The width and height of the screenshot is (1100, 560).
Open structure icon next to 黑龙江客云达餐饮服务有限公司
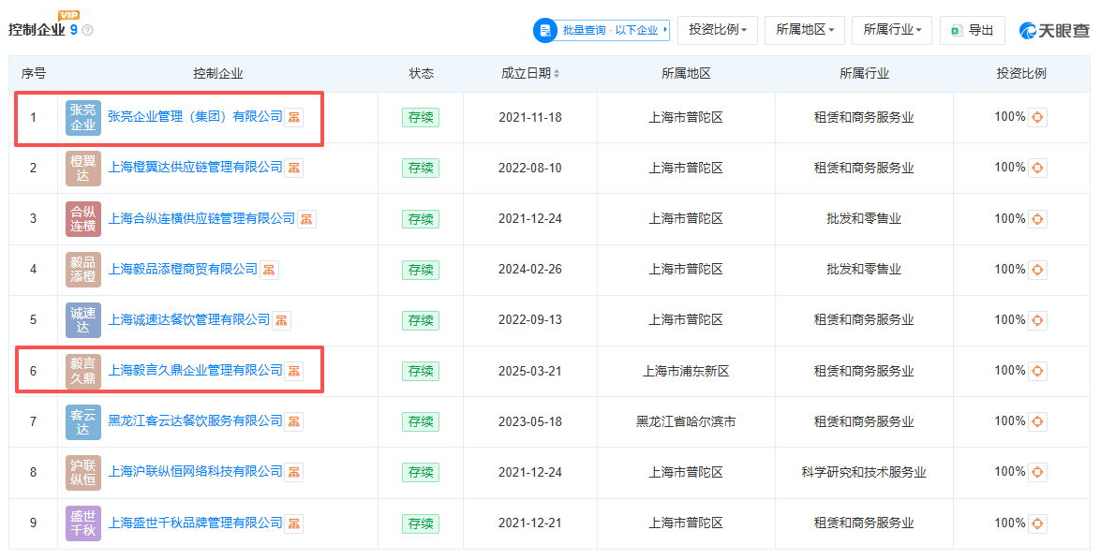point(294,421)
